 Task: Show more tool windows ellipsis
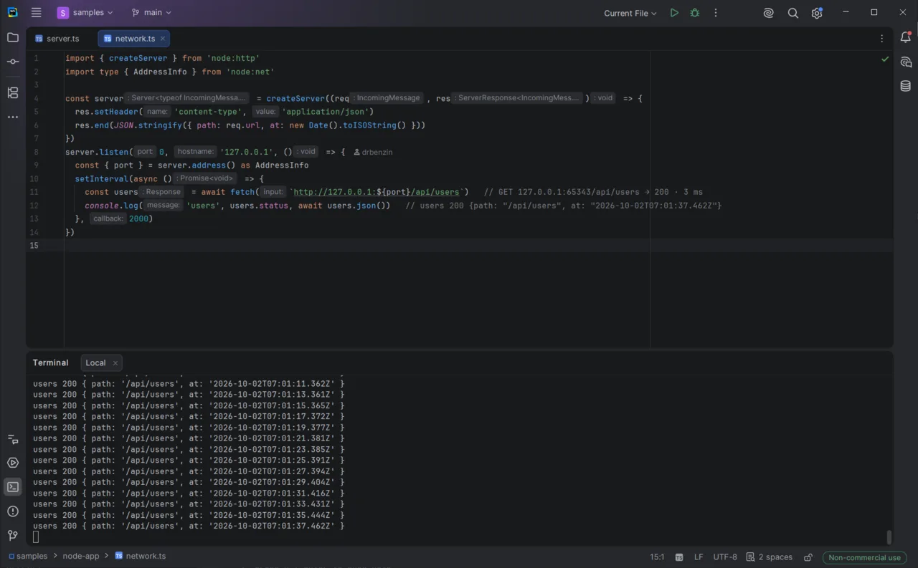click(13, 117)
